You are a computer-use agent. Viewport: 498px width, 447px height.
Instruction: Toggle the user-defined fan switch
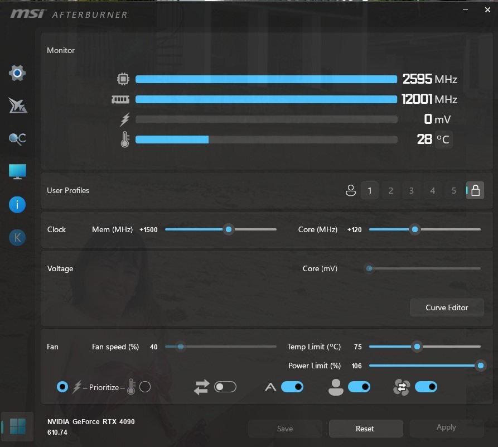pyautogui.click(x=359, y=387)
